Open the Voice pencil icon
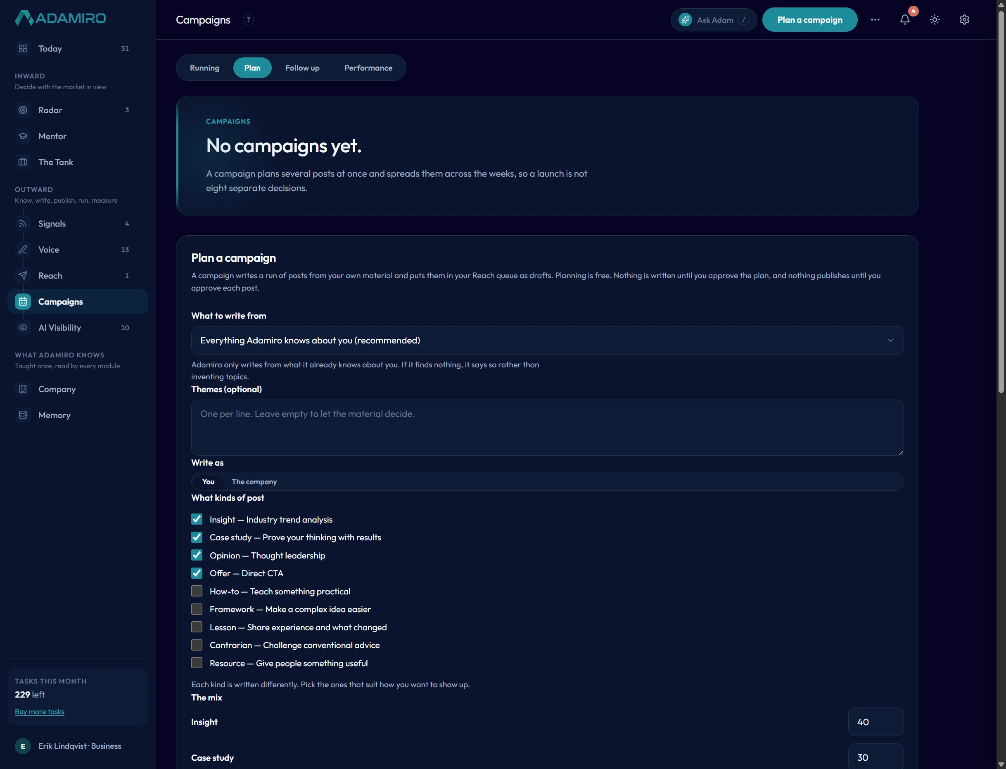1006x769 pixels. pos(23,249)
